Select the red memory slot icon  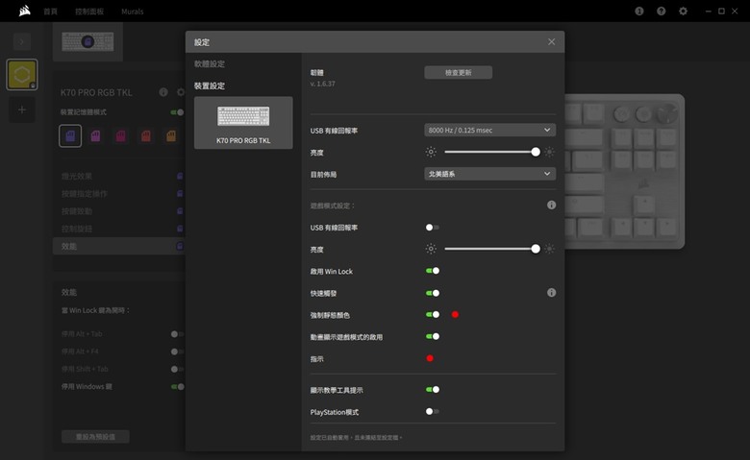146,136
